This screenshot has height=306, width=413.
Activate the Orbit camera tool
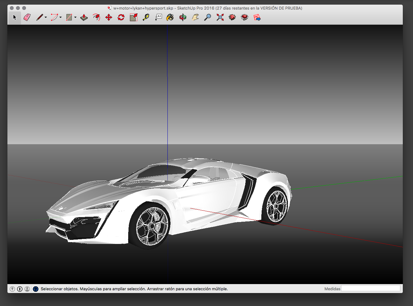click(183, 18)
